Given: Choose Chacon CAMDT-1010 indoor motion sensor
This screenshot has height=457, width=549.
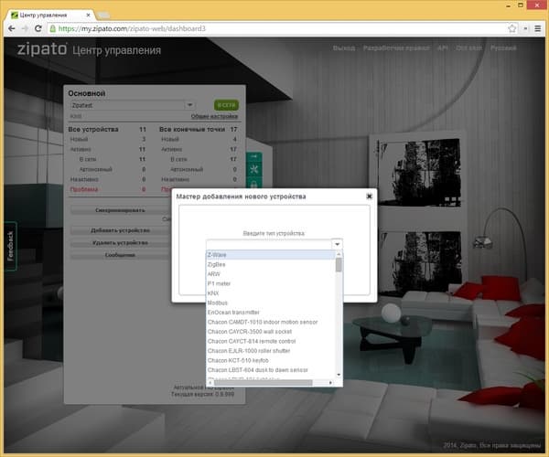Looking at the screenshot, I should pyautogui.click(x=271, y=322).
